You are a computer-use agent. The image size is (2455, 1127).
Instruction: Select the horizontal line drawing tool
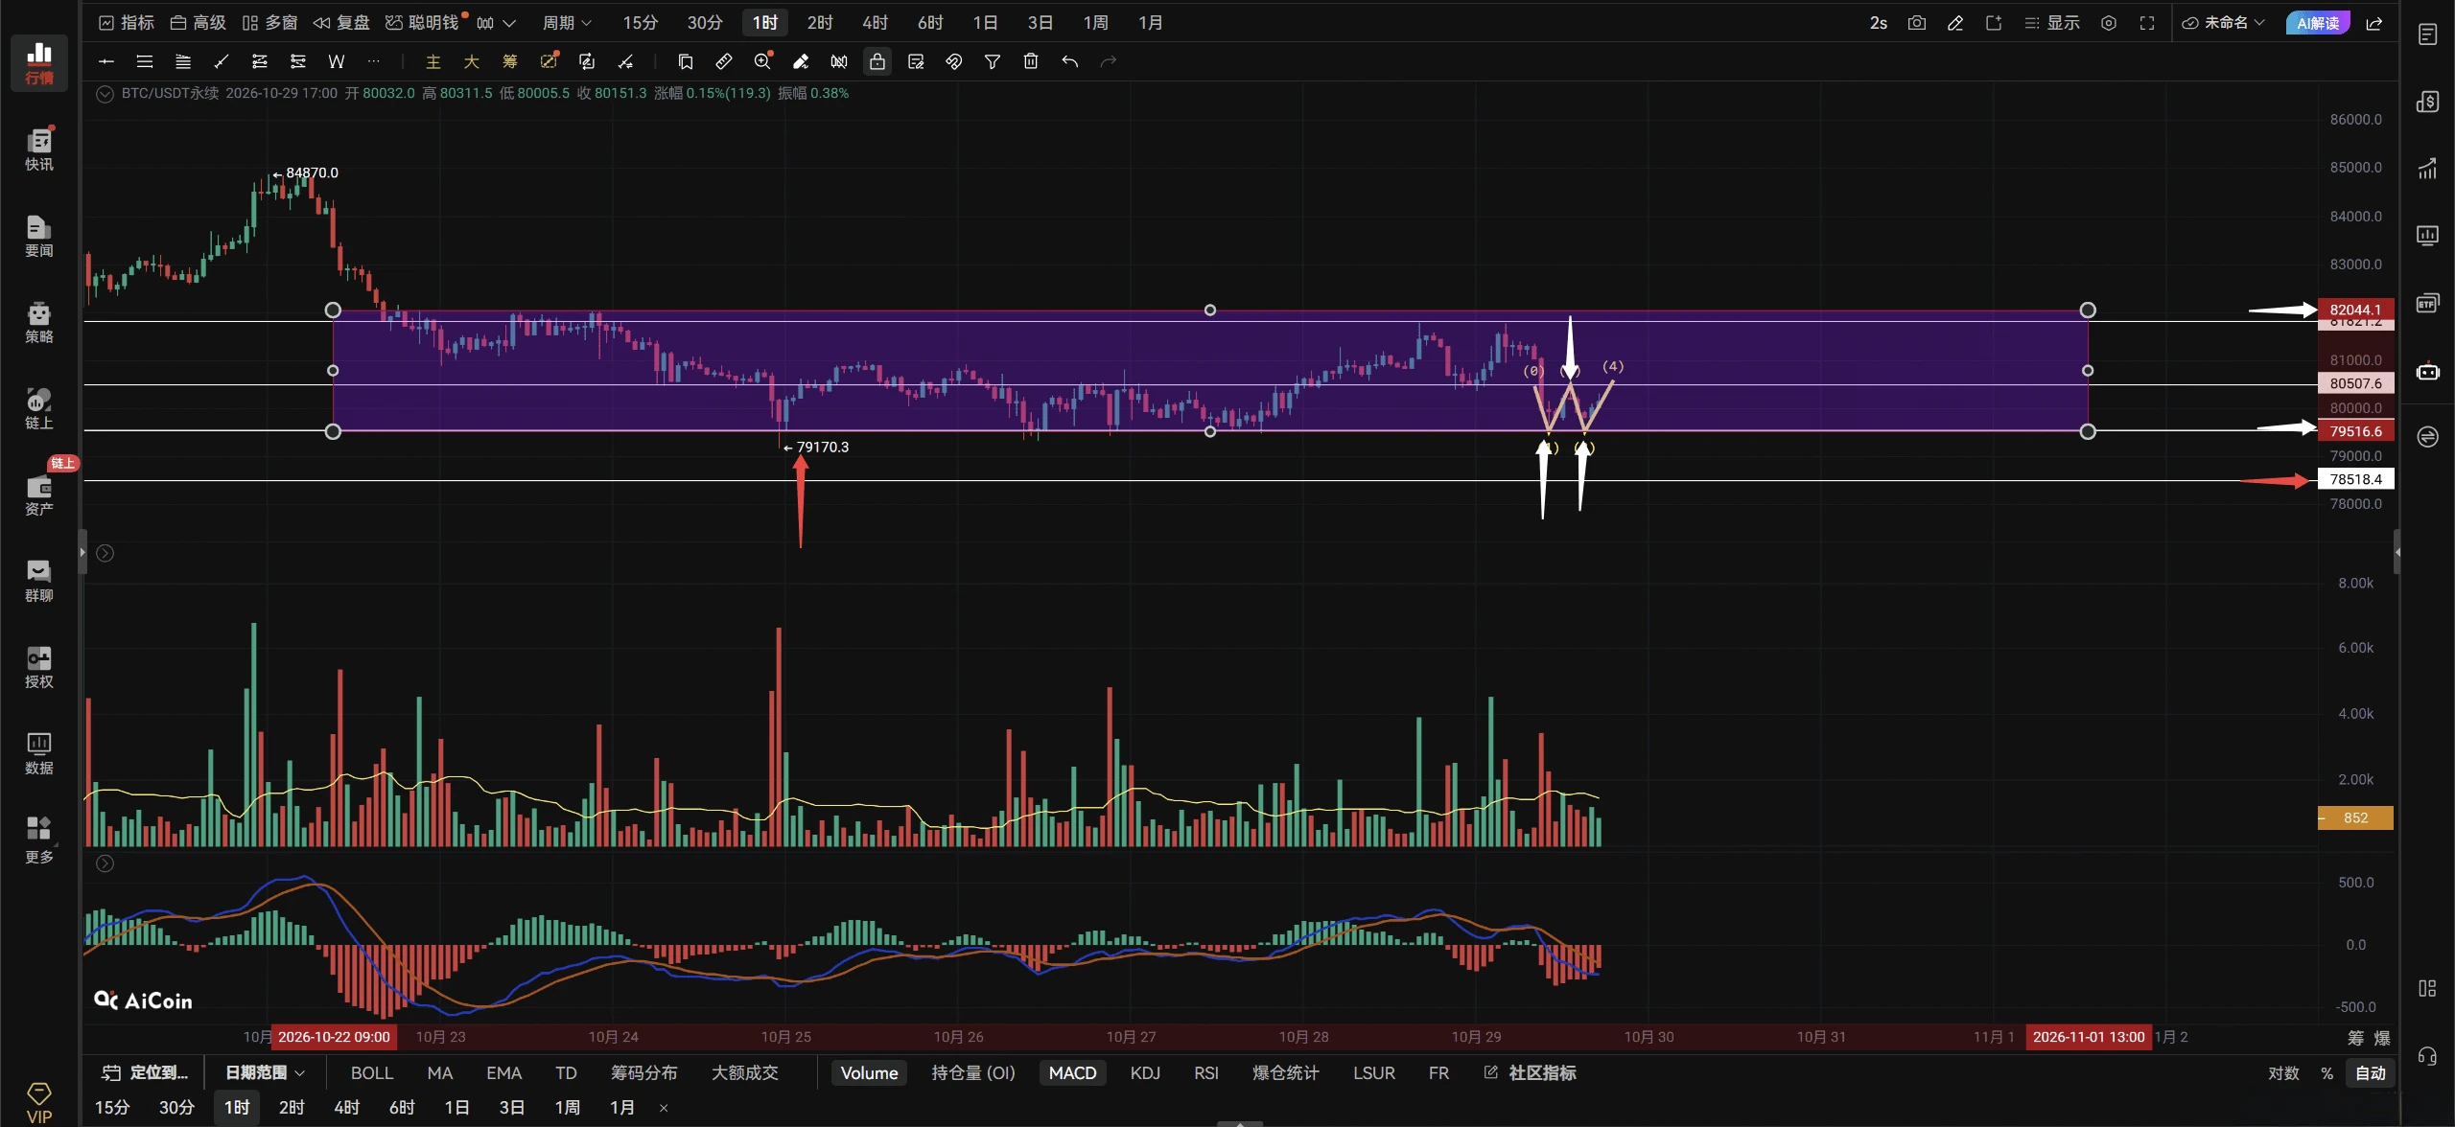tap(106, 61)
